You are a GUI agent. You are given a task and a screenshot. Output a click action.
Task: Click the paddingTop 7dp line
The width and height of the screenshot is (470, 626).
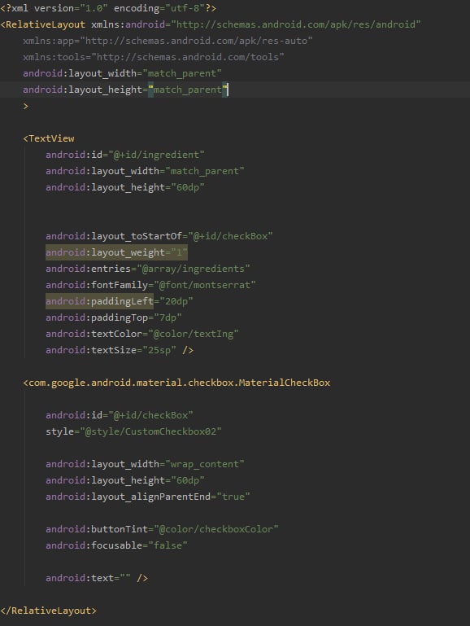coord(114,317)
